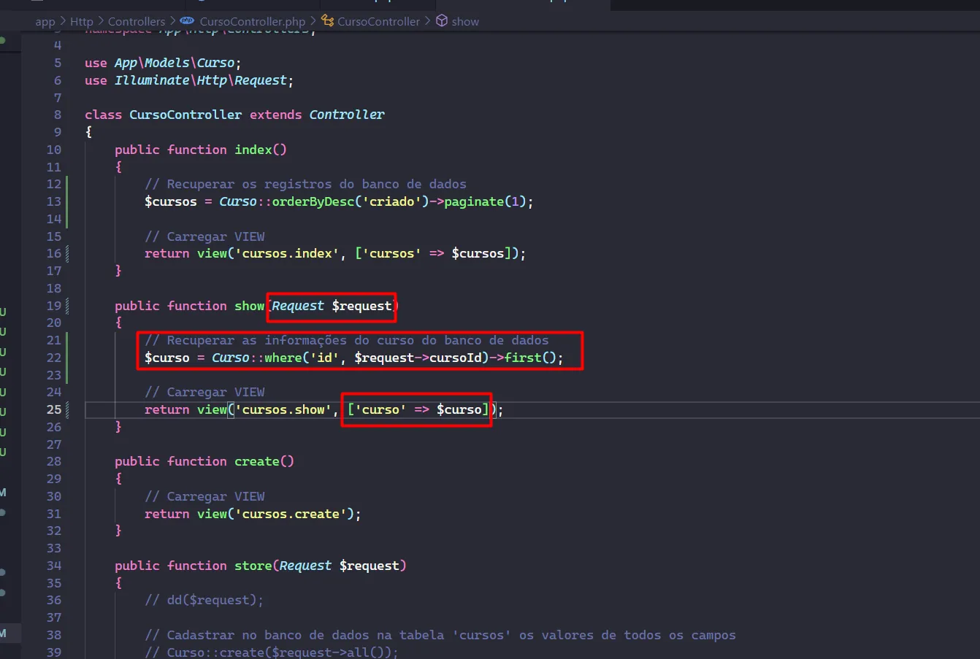Image resolution: width=980 pixels, height=659 pixels.
Task: Click the method cube icon before show
Action: pyautogui.click(x=442, y=21)
